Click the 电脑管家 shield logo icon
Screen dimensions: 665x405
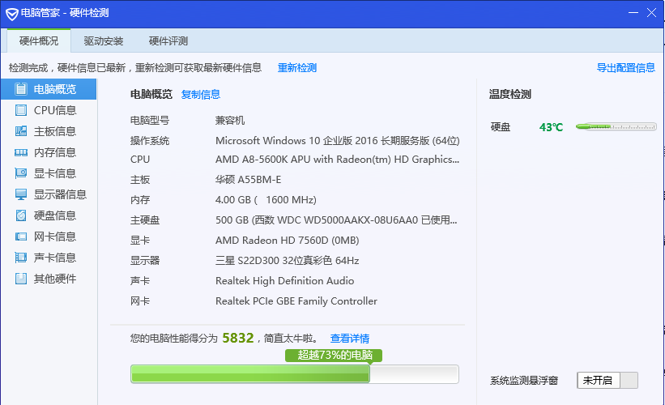pyautogui.click(x=12, y=14)
